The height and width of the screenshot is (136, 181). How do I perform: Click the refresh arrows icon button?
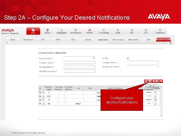(150, 81)
